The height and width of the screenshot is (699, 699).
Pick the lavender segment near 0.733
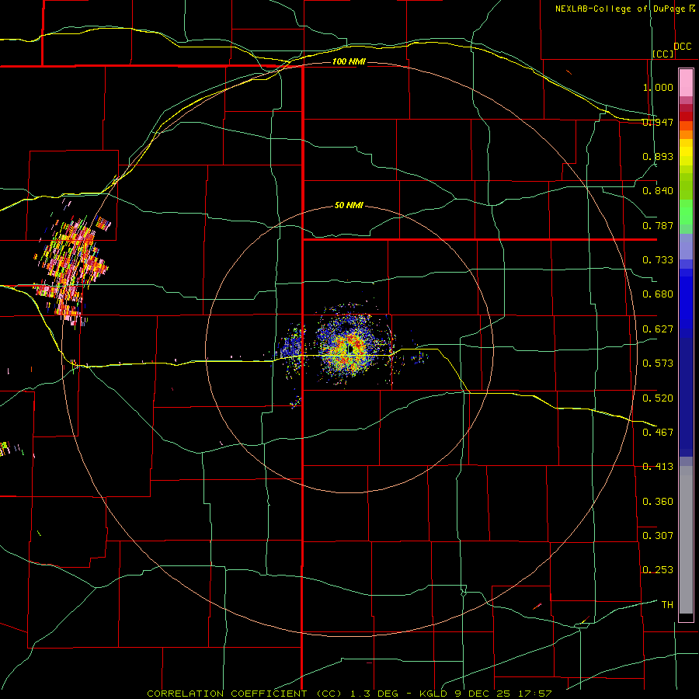686,246
